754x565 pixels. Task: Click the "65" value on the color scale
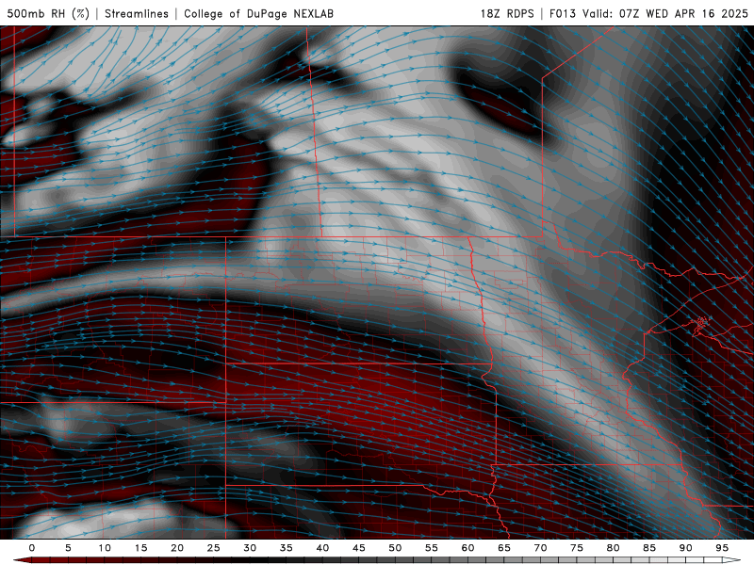click(x=504, y=548)
